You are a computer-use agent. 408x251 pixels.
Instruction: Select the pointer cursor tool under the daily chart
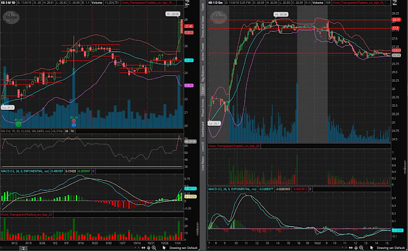[x=164, y=248]
